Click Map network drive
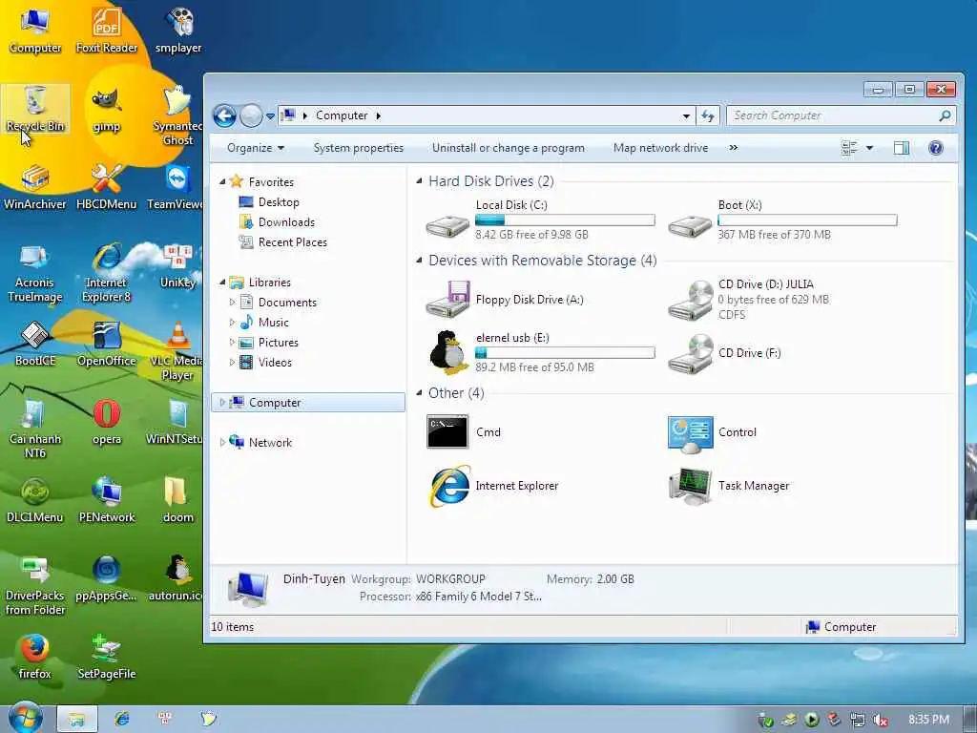This screenshot has width=977, height=733. point(660,148)
